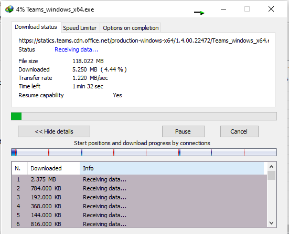Screen dimensions: 289x234
Task: Open the Options on completion tab
Action: pyautogui.click(x=131, y=28)
